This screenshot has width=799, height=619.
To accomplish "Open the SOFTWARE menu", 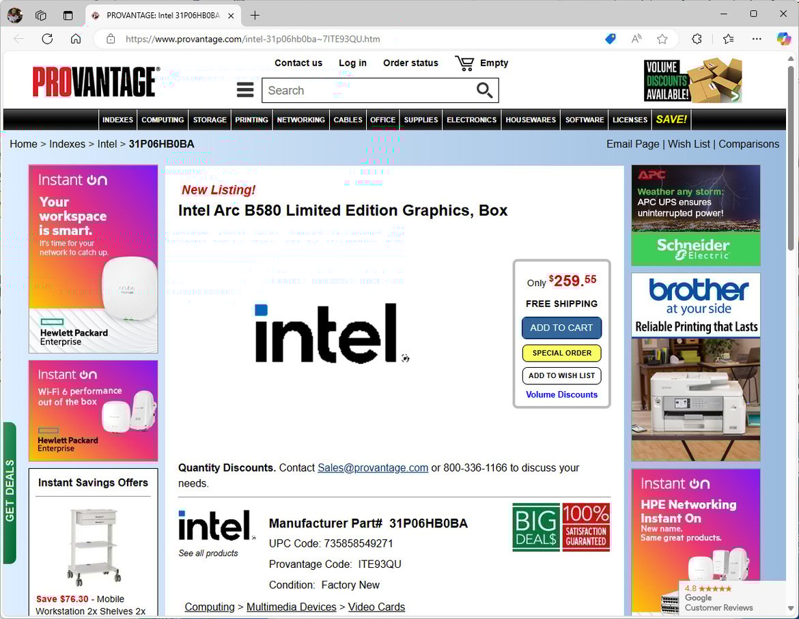I will pyautogui.click(x=585, y=119).
